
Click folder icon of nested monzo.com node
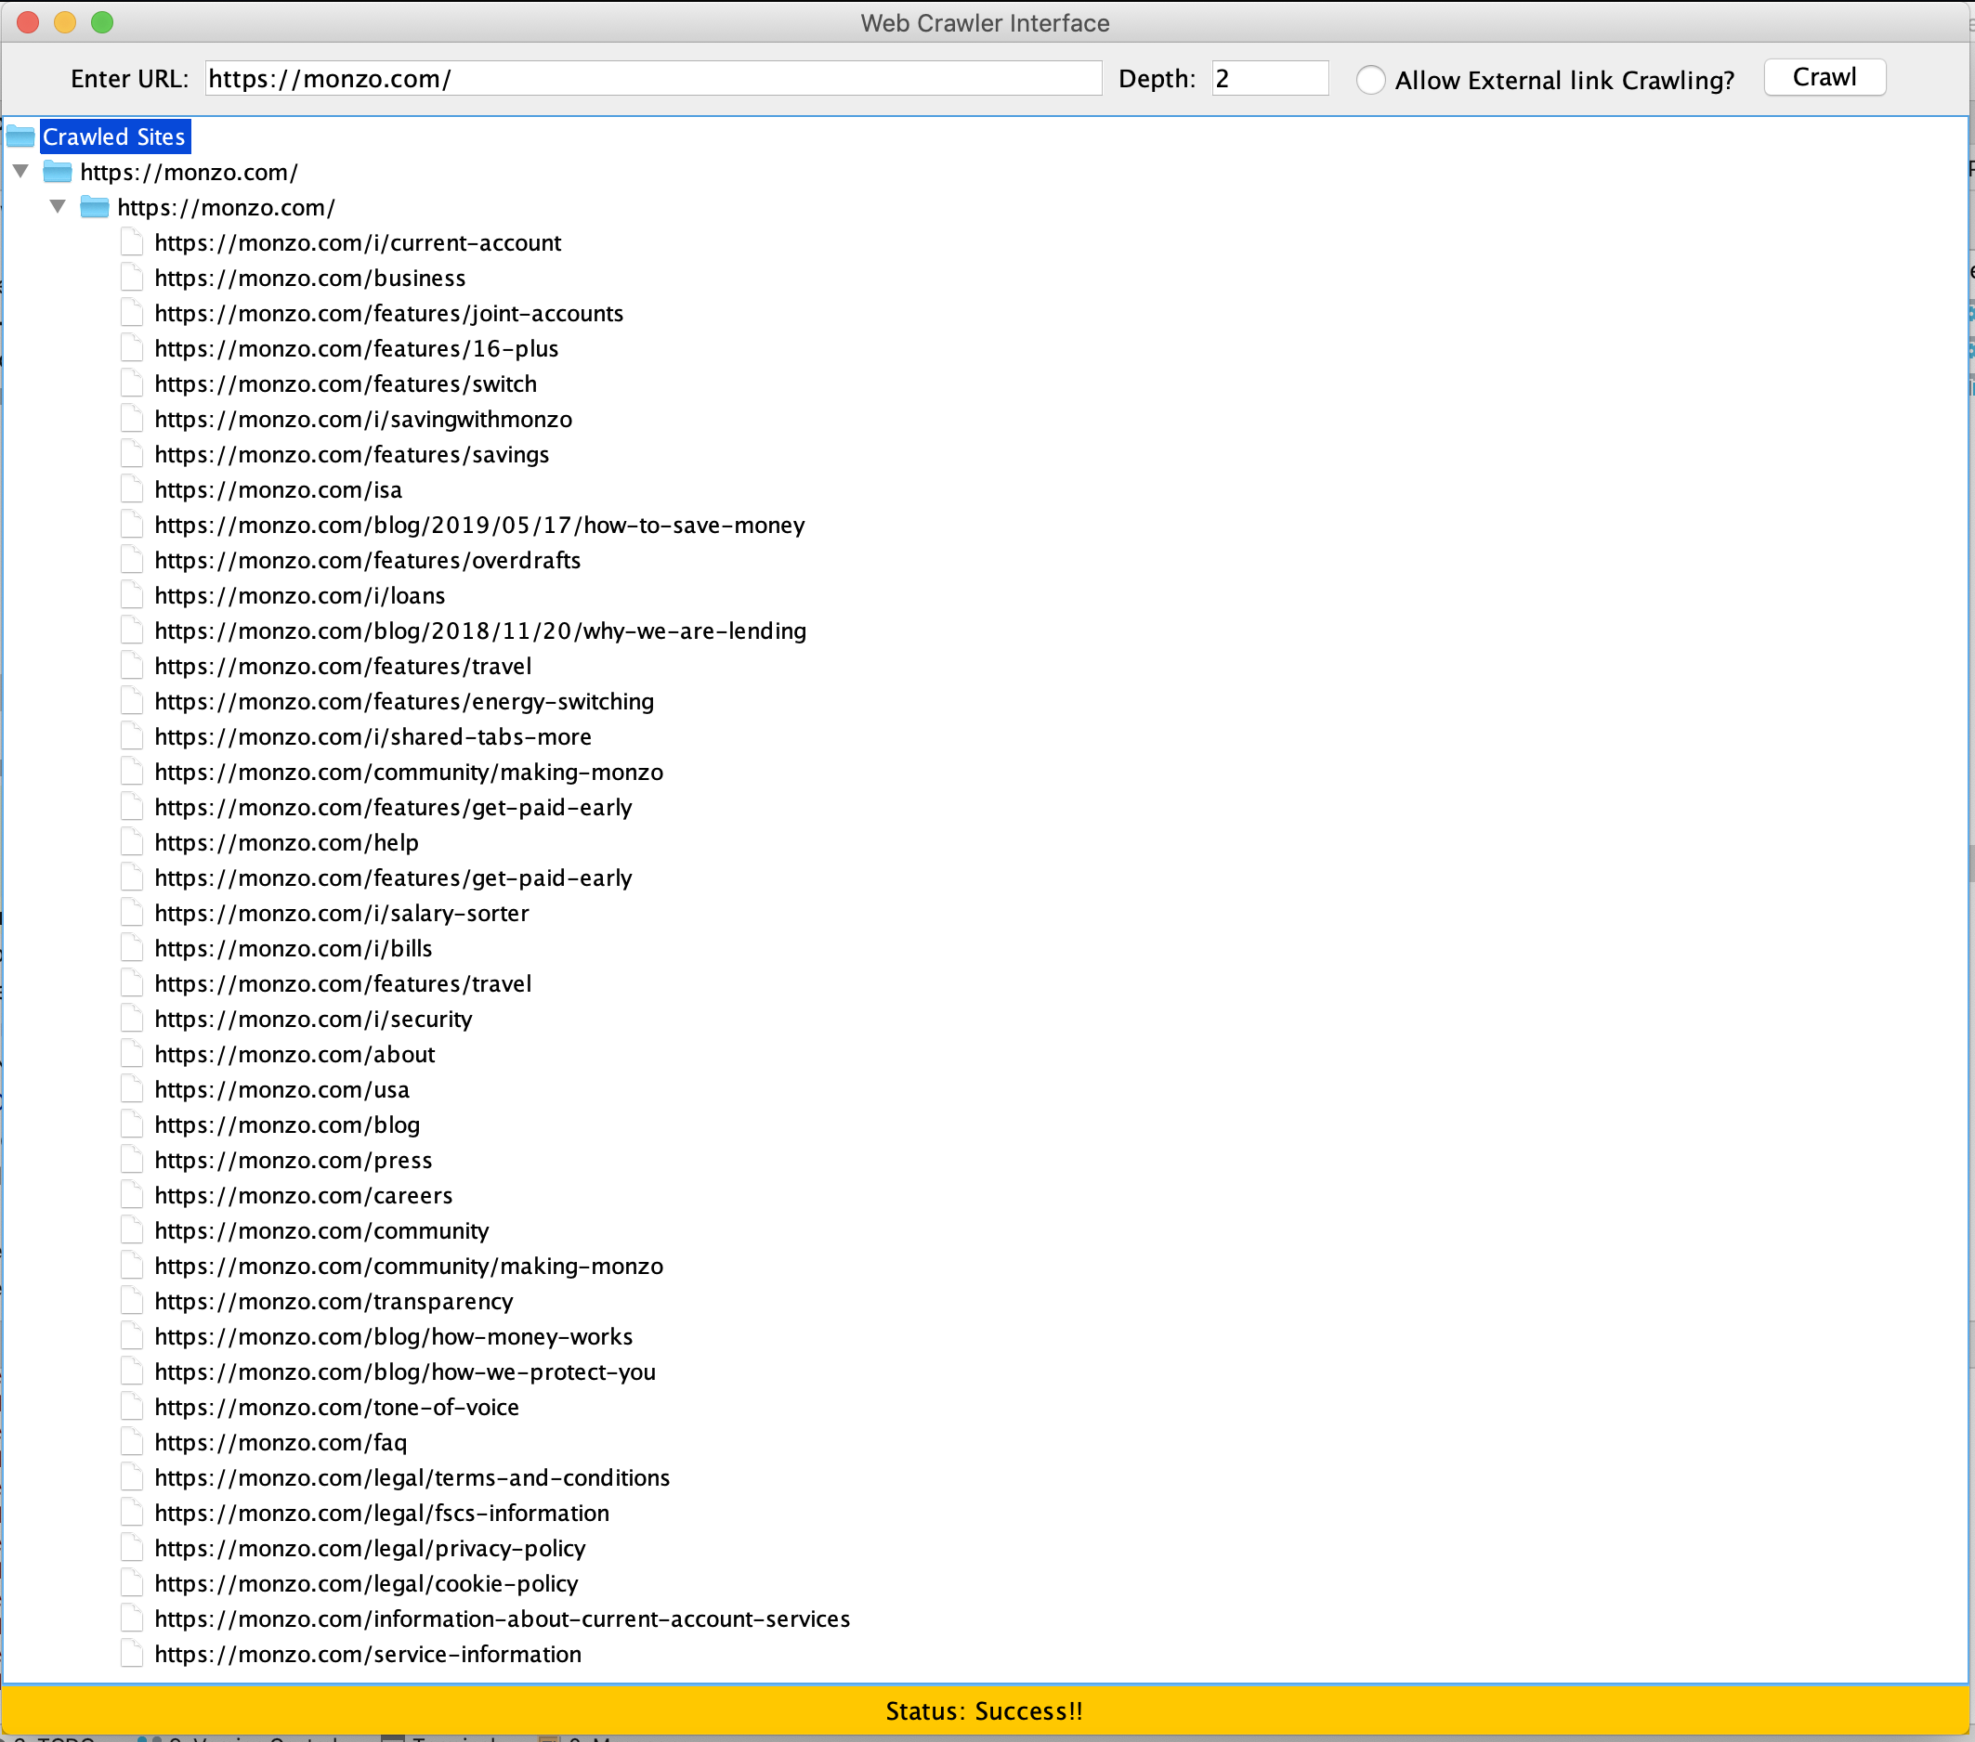pyautogui.click(x=95, y=207)
